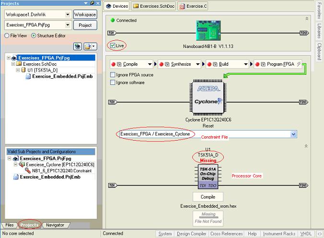The image size is (324, 238).
Task: Click the U1 component icon in tree
Action: click(23, 70)
